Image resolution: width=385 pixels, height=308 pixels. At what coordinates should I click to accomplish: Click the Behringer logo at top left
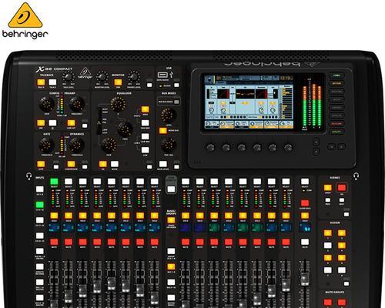click(x=25, y=21)
